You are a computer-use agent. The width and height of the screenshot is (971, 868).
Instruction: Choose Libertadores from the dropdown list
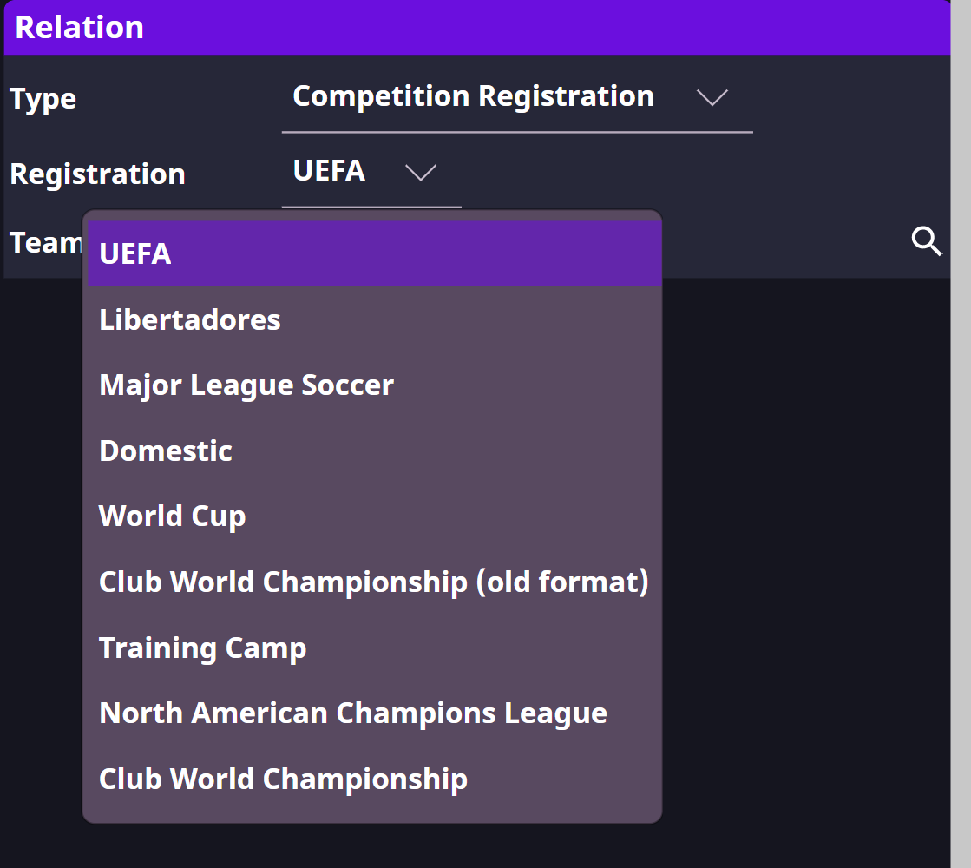point(190,319)
